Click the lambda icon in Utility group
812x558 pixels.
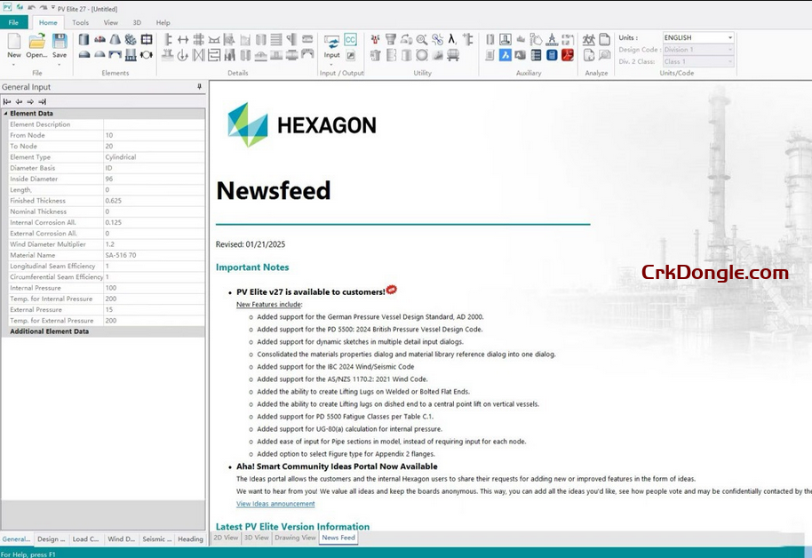(452, 40)
